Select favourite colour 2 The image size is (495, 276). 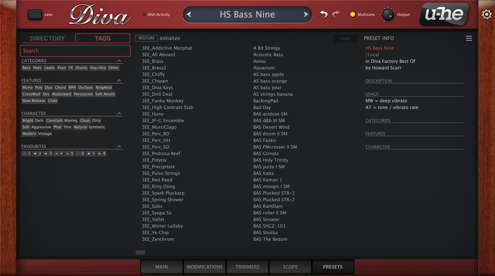(37, 153)
